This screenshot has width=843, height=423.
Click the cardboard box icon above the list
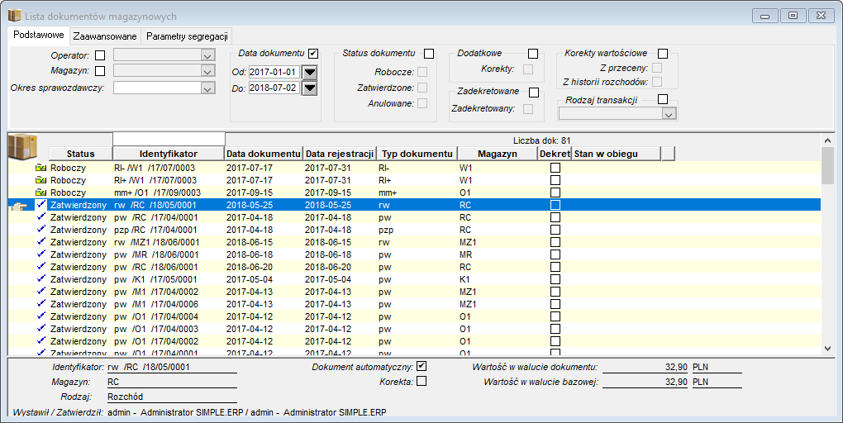click(x=23, y=146)
